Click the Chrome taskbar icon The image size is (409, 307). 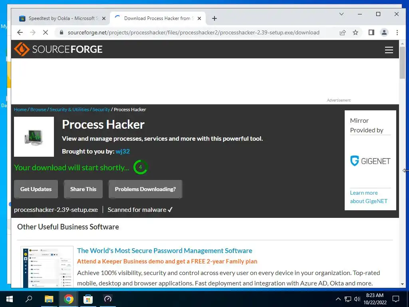(68, 299)
